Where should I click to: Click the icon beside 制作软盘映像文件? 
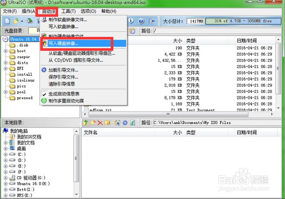coord(44,19)
